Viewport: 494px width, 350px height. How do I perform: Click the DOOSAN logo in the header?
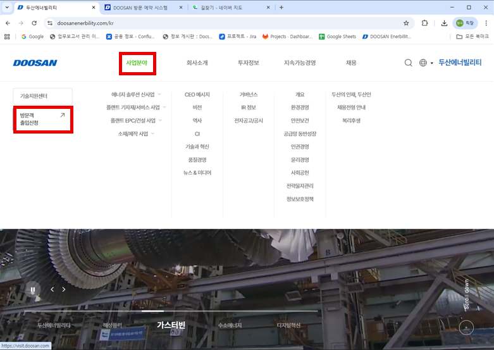coord(35,63)
